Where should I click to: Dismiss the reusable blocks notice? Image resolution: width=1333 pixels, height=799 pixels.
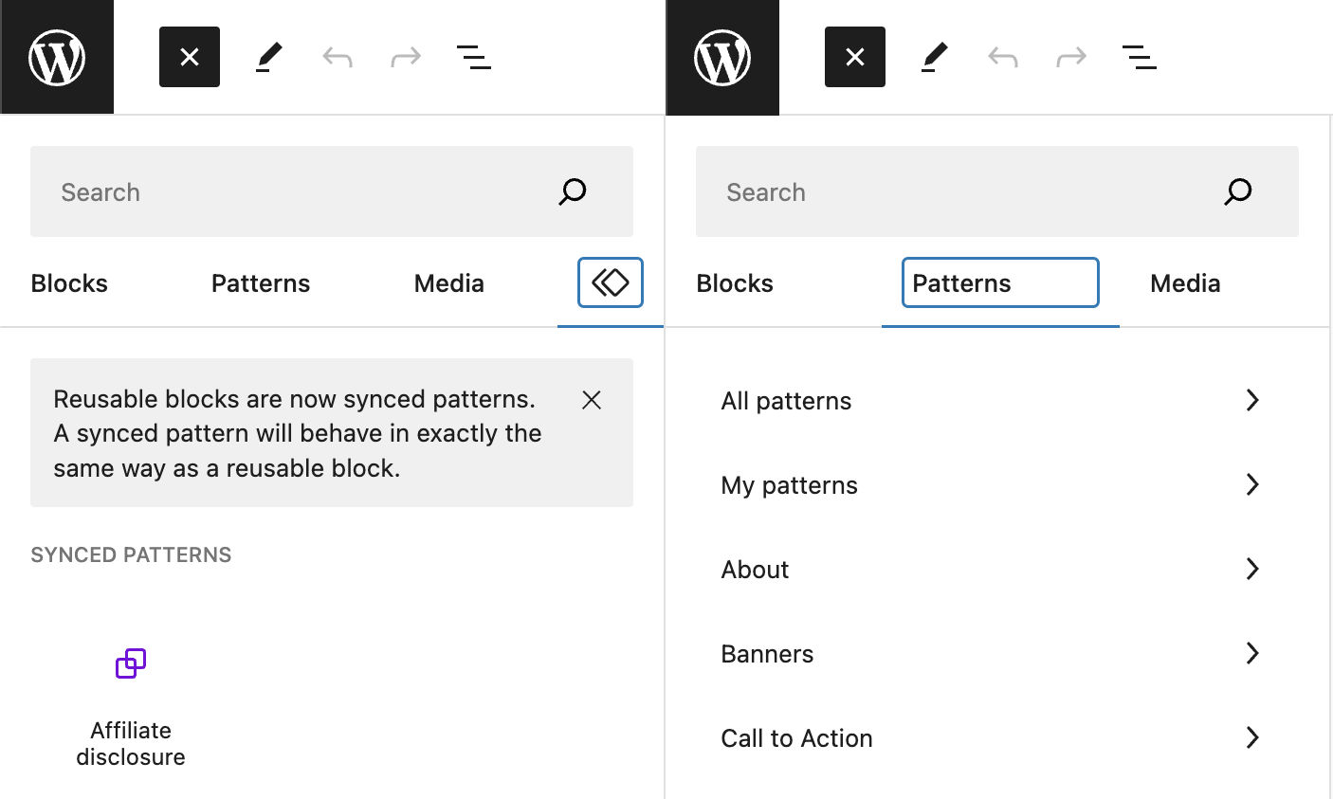point(591,400)
